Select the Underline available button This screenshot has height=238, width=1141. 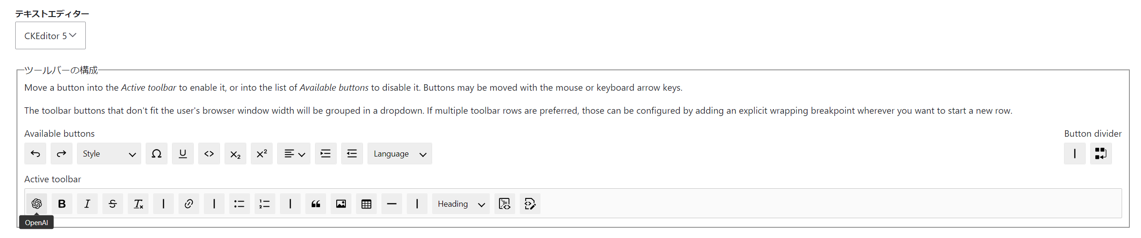(183, 154)
